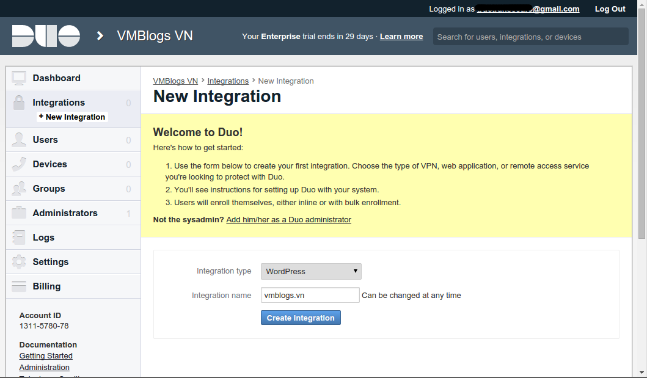This screenshot has width=647, height=378.
Task: Open the Administrators menu item
Action: pos(65,213)
